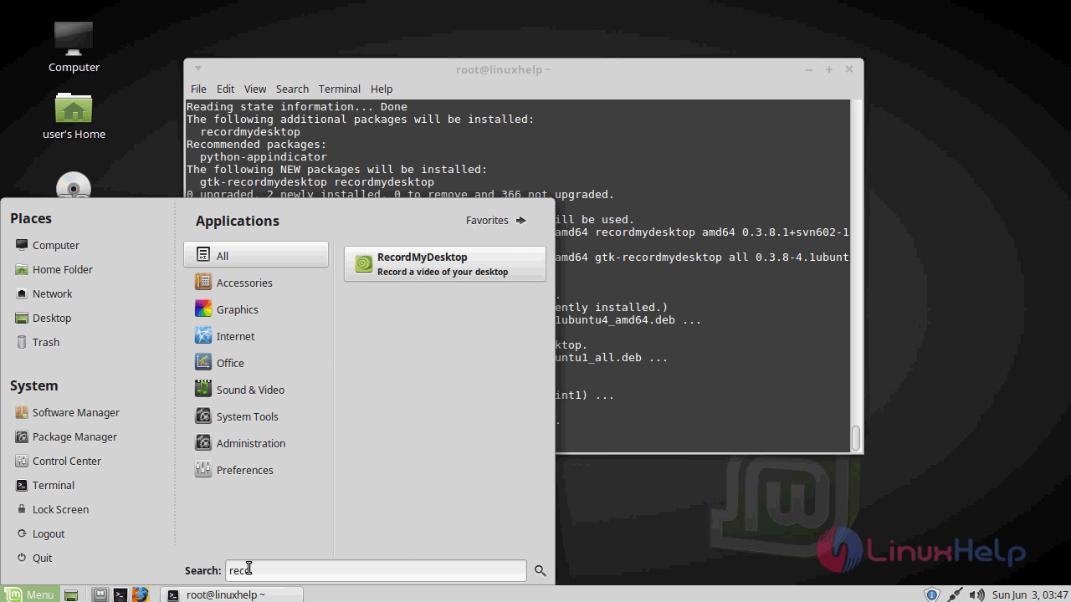Open user's Home desktop icon
The width and height of the screenshot is (1071, 602).
click(74, 115)
